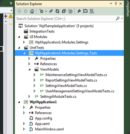
Task: Select the UnitTests folder
Action: 37,48
